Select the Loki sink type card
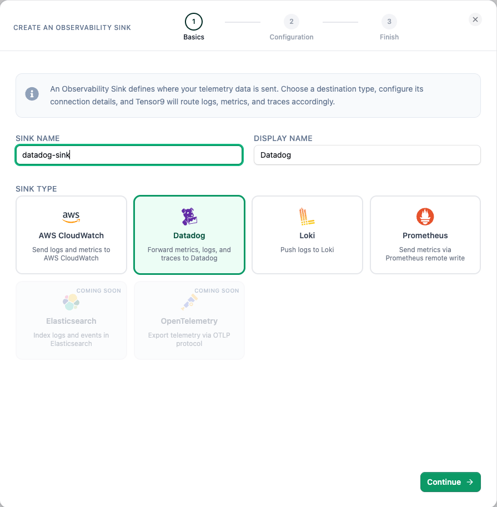Image resolution: width=497 pixels, height=507 pixels. pyautogui.click(x=307, y=235)
